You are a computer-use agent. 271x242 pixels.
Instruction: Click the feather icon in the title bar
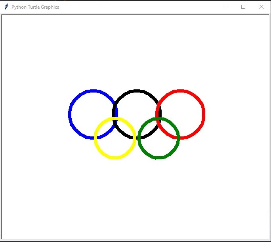pyautogui.click(x=6, y=7)
